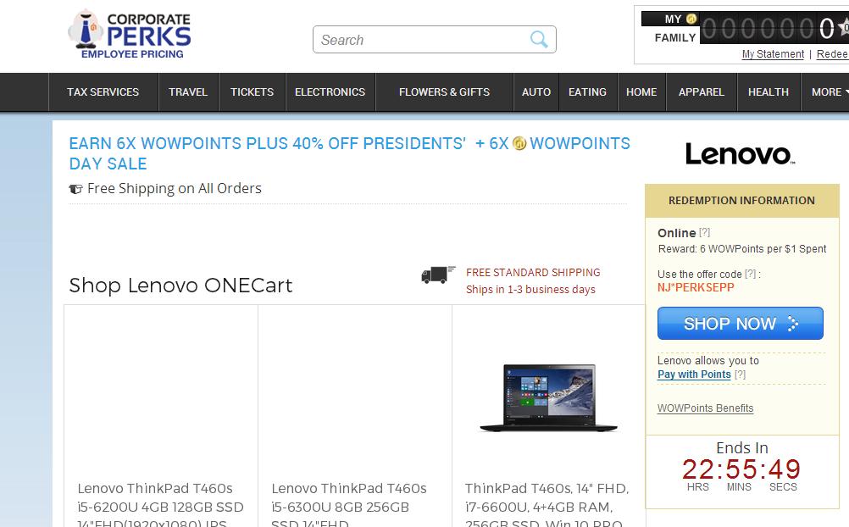
Task: Expand the MORE menu dropdown
Action: click(829, 92)
